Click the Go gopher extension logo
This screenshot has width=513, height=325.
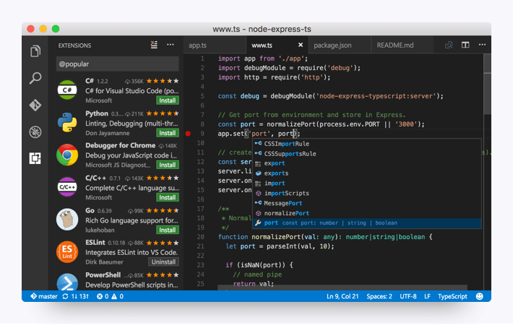pos(67,220)
